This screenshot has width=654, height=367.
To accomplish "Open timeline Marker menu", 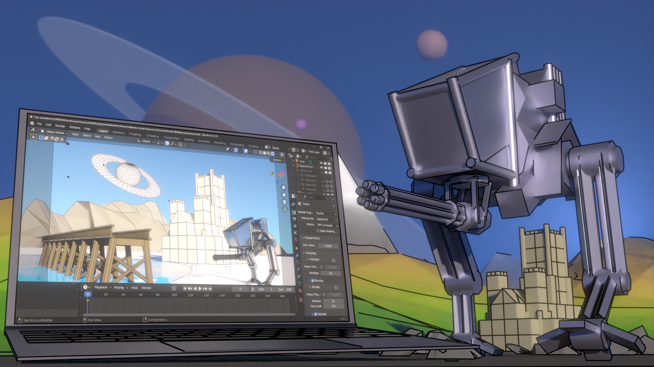I will tap(146, 288).
